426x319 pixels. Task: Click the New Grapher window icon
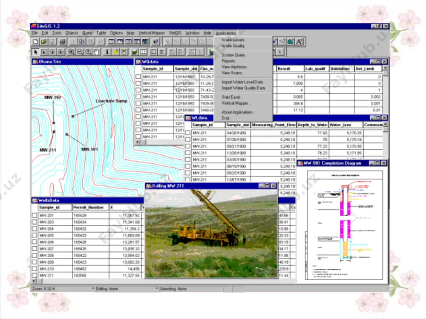pos(128,42)
